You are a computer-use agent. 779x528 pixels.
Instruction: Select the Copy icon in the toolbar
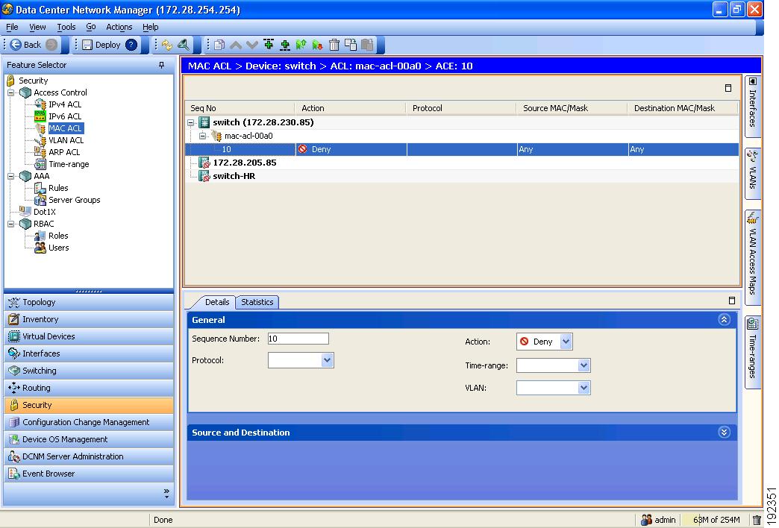coord(350,45)
